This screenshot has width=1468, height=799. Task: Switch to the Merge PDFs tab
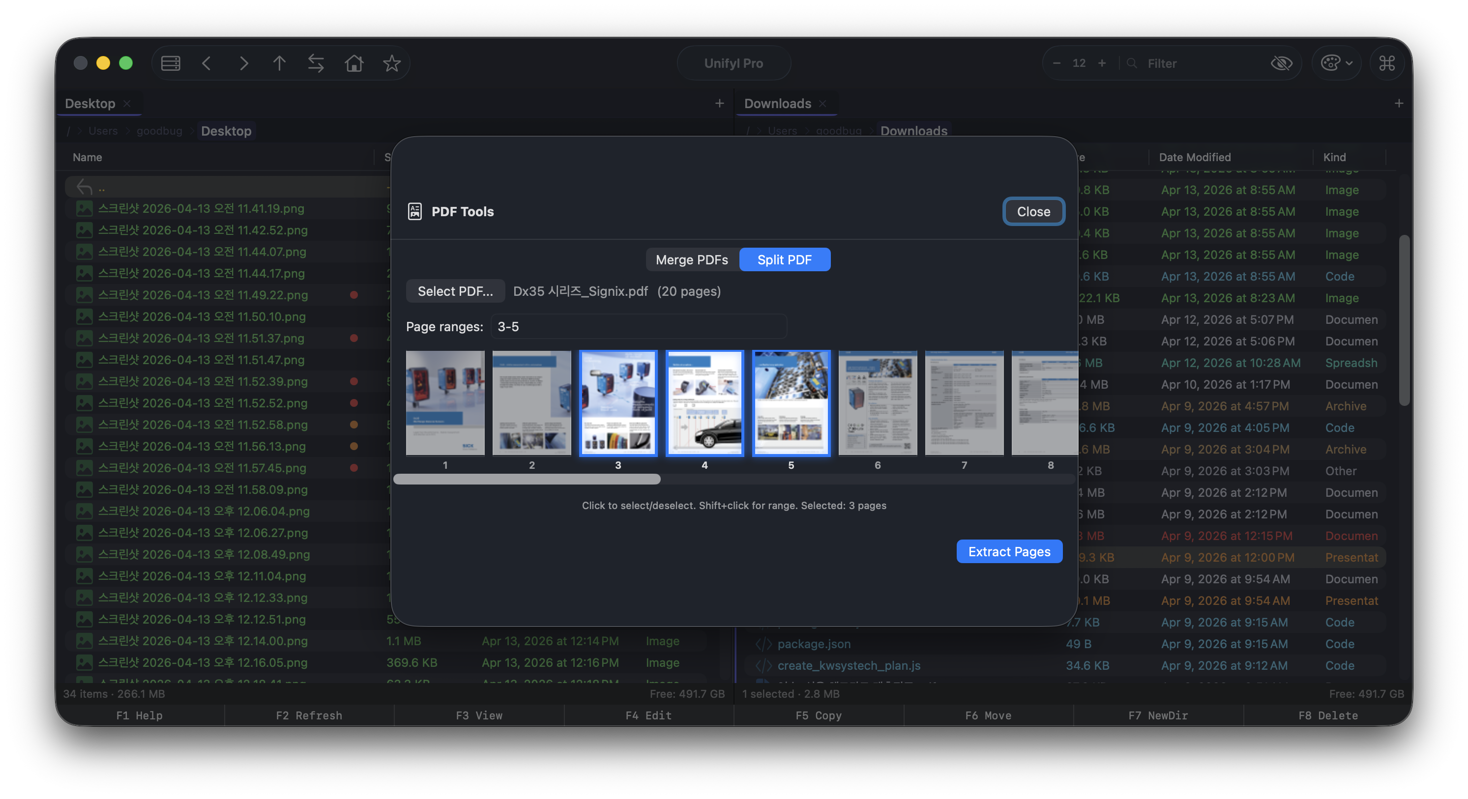pos(691,259)
